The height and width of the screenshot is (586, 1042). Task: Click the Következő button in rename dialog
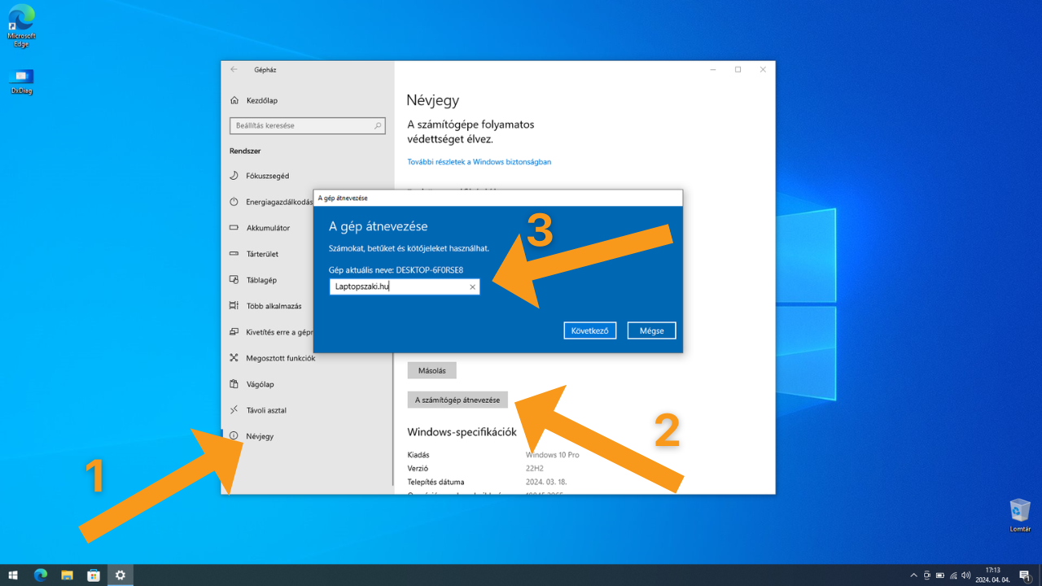click(589, 330)
